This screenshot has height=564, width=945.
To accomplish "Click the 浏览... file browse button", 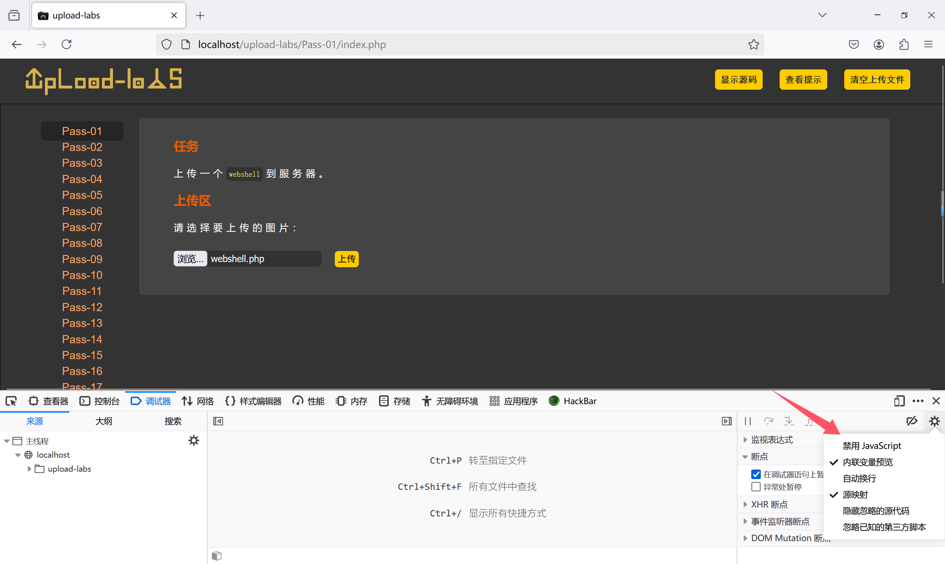I will [x=190, y=259].
